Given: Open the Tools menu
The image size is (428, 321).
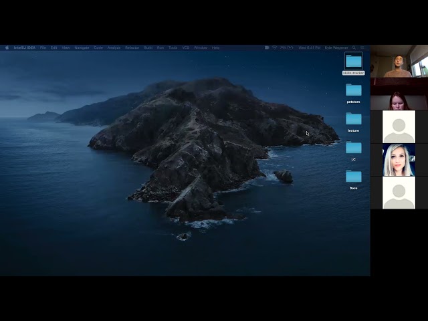Looking at the screenshot, I should coord(173,47).
